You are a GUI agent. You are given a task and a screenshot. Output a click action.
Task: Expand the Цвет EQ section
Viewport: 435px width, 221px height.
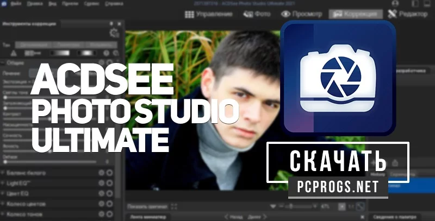point(3,193)
